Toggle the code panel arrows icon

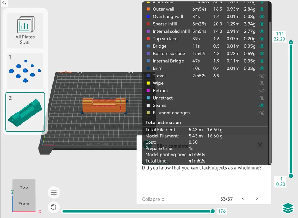[x=4, y=3]
